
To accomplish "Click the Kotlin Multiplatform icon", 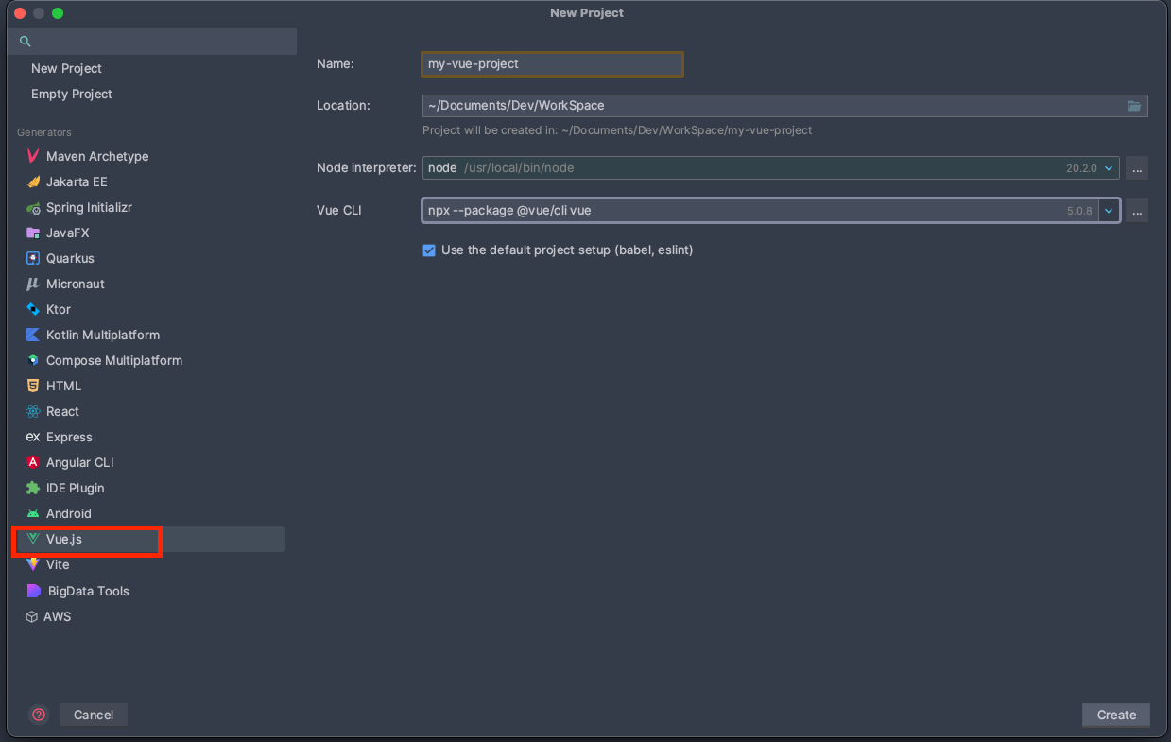I will coord(33,335).
